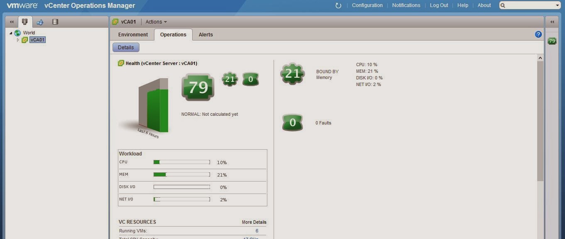The height and width of the screenshot is (239, 565).
Task: Switch to the Environment tab
Action: point(133,35)
